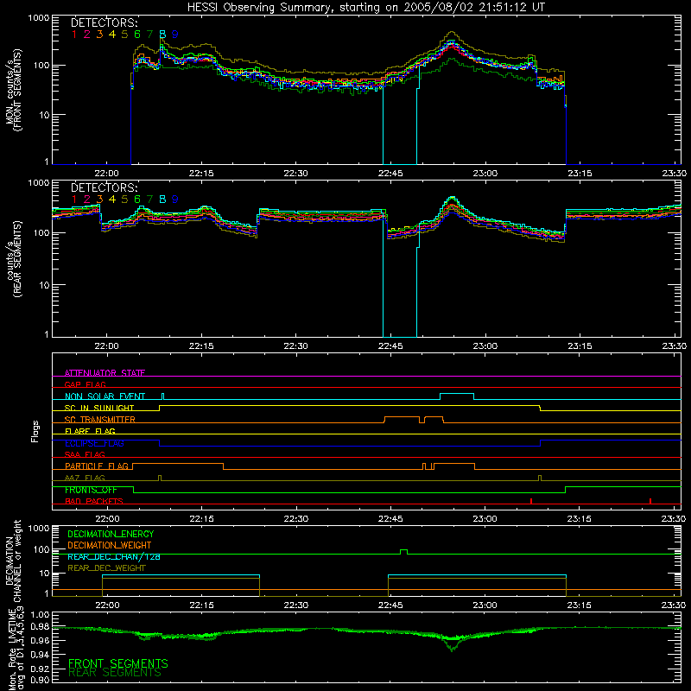Viewport: 691px width, 691px height.
Task: Click the green "DECIMATION_ENERGY" legend label
Action: click(111, 534)
